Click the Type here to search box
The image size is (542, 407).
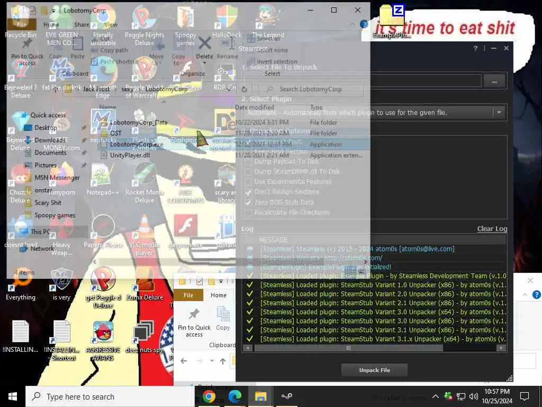(x=109, y=396)
